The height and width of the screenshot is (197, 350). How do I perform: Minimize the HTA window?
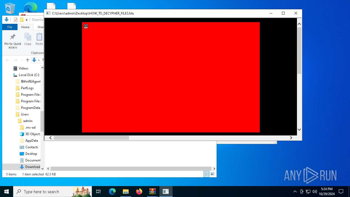tap(271, 13)
